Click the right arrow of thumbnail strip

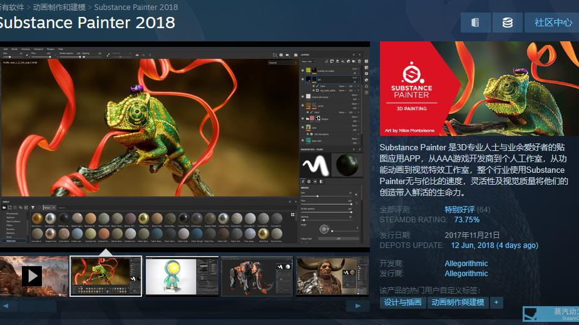(x=358, y=306)
